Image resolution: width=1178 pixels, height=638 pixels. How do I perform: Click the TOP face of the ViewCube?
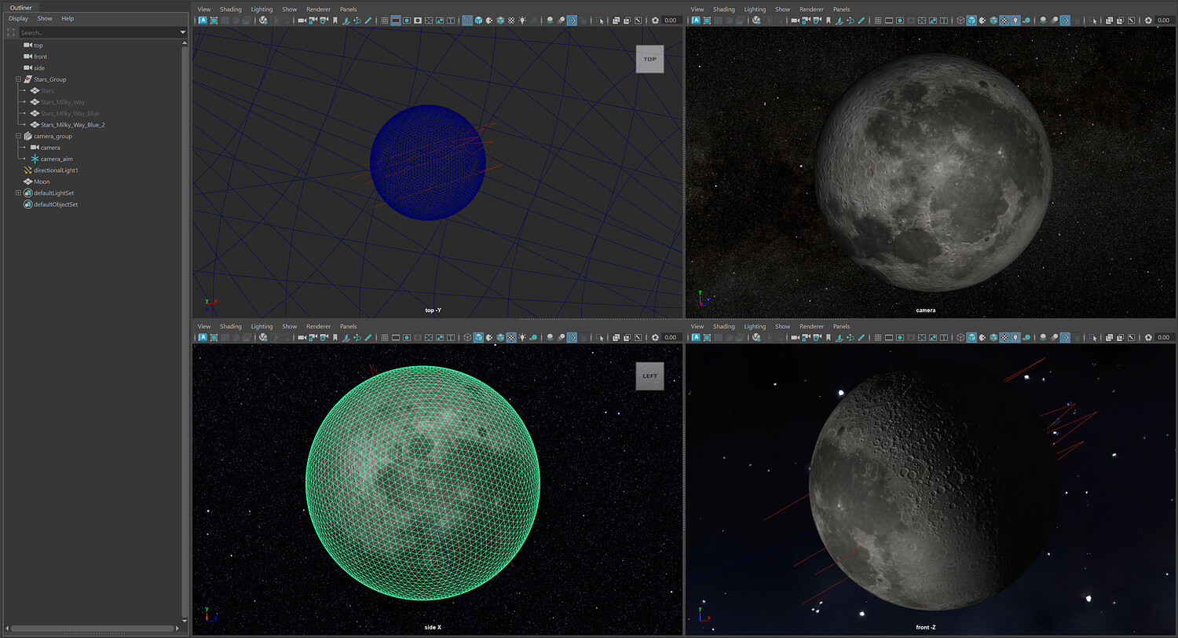pyautogui.click(x=649, y=59)
